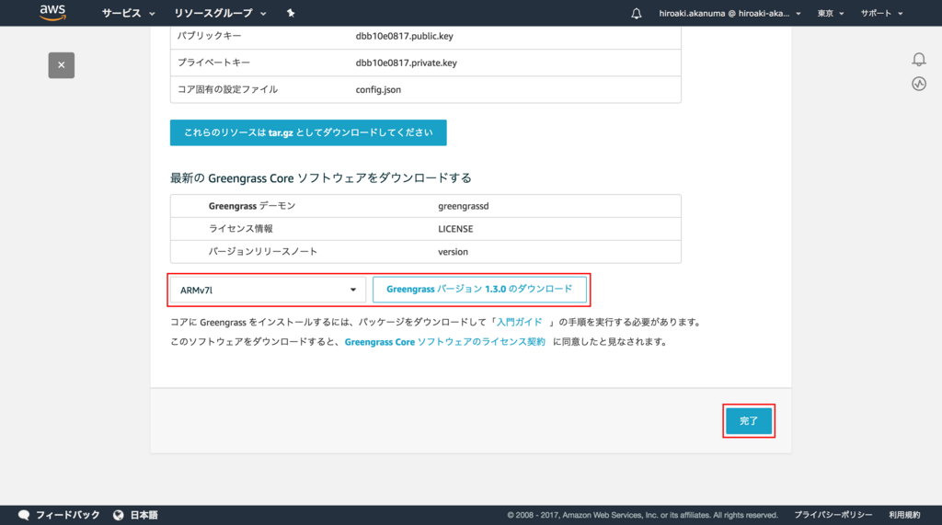Image resolution: width=942 pixels, height=525 pixels.
Task: Select dbb10e0817.private.key file name
Action: click(x=406, y=63)
